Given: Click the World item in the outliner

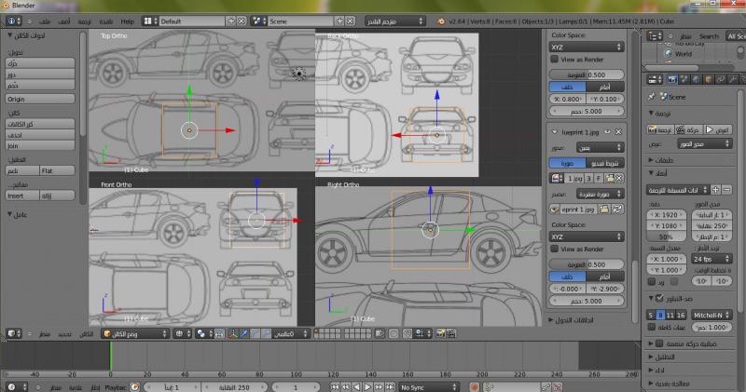Looking at the screenshot, I should pos(684,54).
